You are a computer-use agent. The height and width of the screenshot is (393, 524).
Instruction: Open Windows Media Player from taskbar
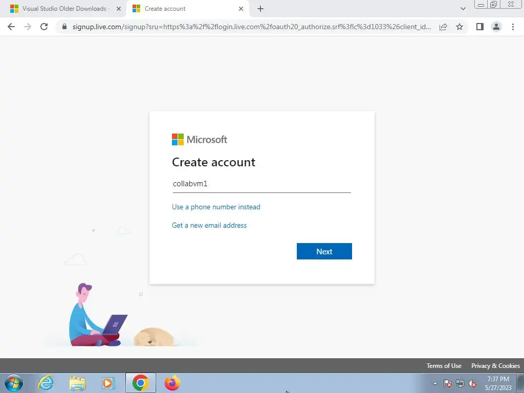coord(108,383)
